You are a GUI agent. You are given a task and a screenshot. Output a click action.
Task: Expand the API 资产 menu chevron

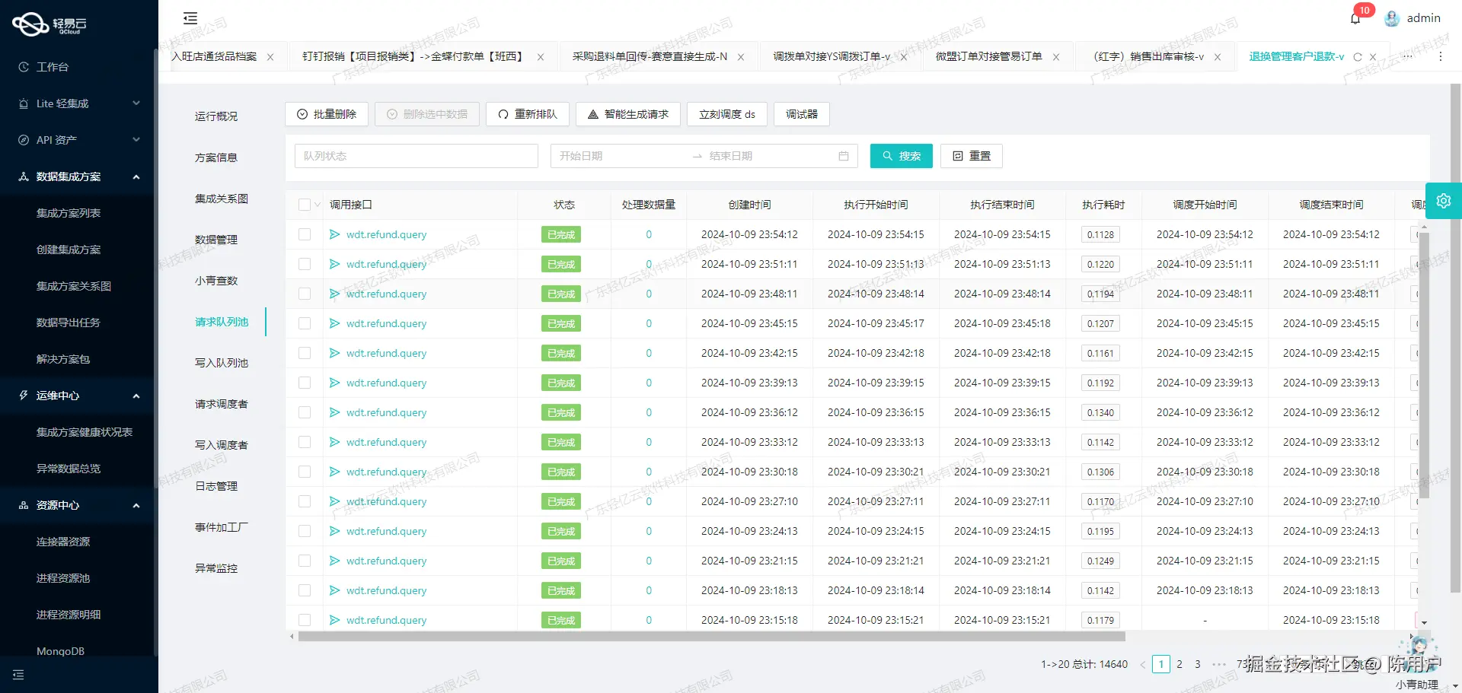click(136, 140)
